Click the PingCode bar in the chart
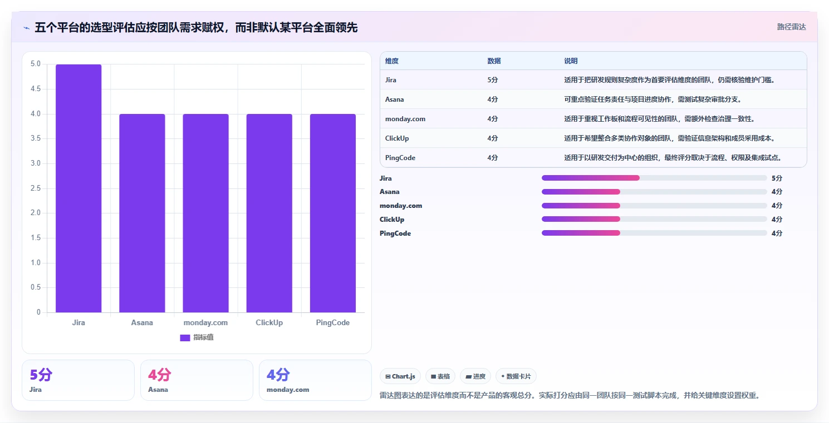This screenshot has width=829, height=423. (x=333, y=213)
